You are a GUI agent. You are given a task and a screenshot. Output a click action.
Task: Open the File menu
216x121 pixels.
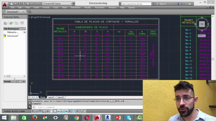(13, 7)
